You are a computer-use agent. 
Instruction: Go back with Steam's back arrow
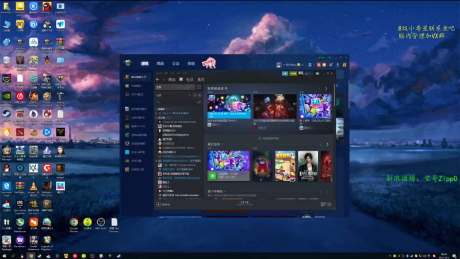pyautogui.click(x=158, y=79)
